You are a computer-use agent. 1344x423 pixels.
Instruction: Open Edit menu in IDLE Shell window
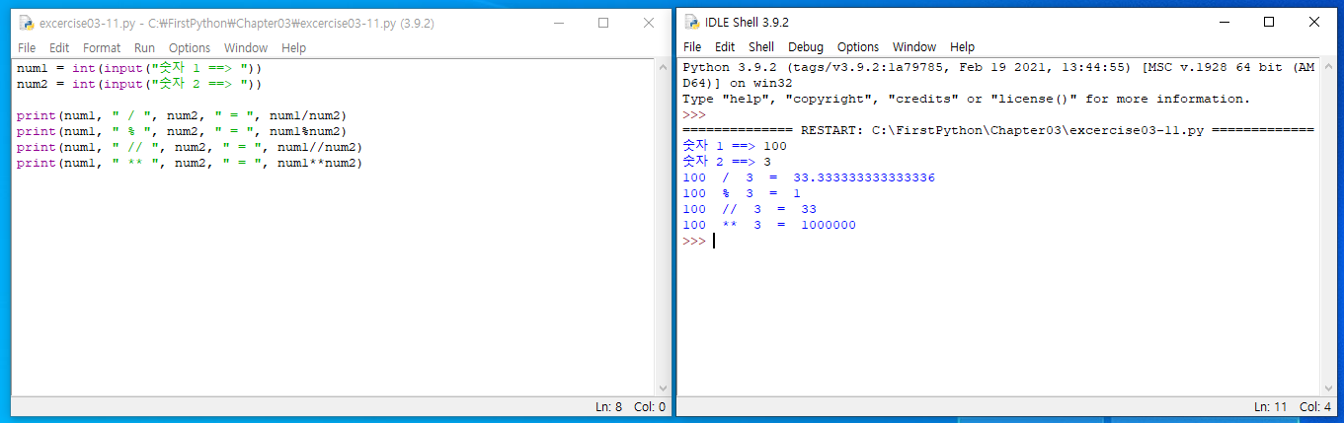[725, 46]
